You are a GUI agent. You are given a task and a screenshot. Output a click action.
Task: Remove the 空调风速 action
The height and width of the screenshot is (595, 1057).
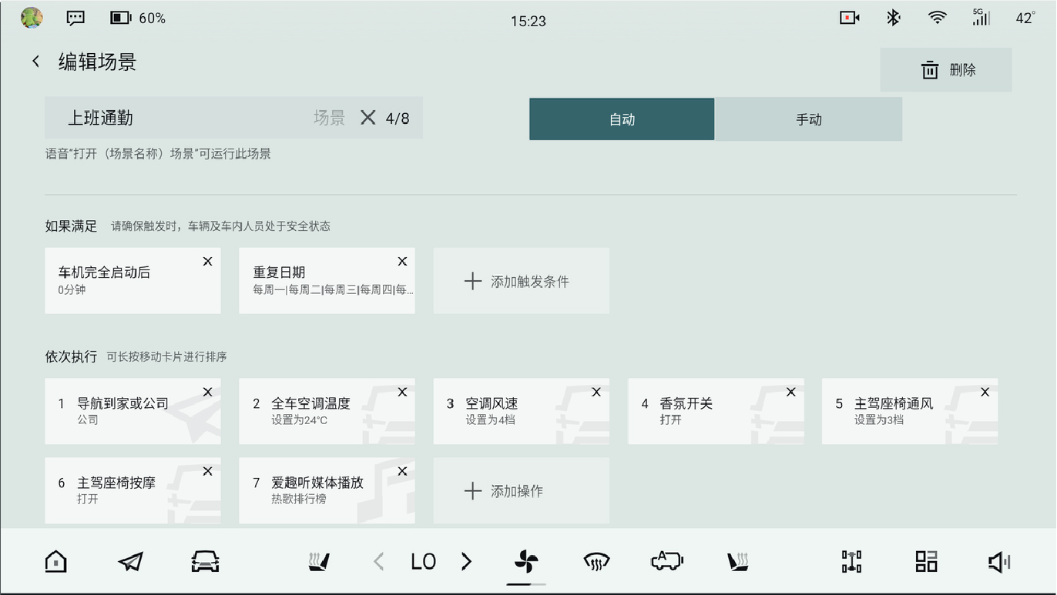coord(596,393)
